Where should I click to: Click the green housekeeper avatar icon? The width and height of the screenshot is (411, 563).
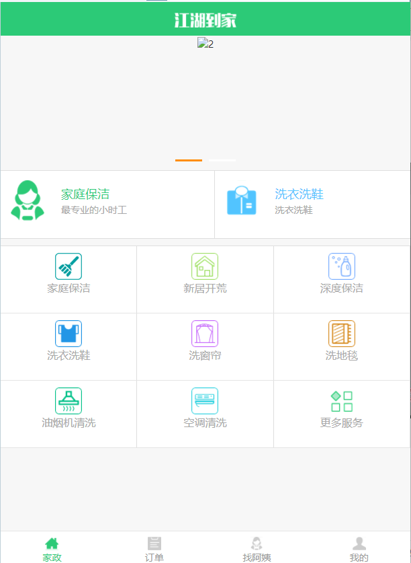(28, 200)
